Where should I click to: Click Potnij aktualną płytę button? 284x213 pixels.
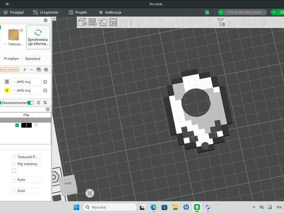tap(244, 12)
